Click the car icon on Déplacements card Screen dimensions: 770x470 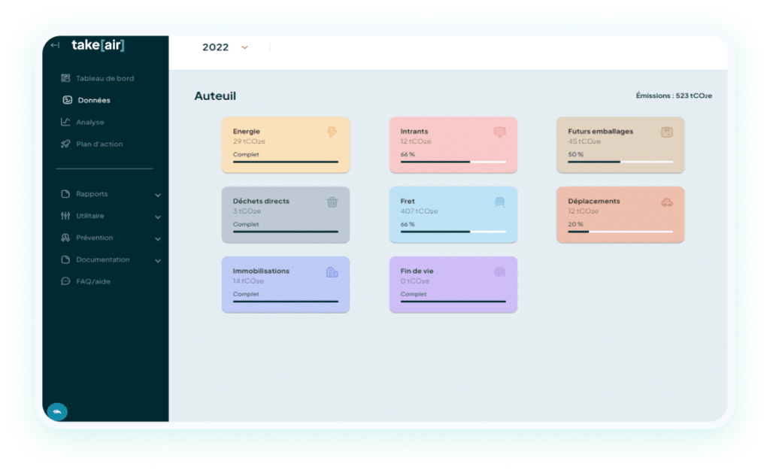[x=666, y=202]
